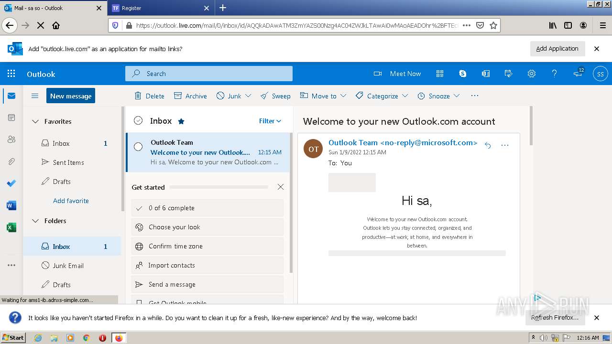Viewport: 612px width, 344px height.
Task: Open the SS account avatar menu
Action: click(x=600, y=74)
